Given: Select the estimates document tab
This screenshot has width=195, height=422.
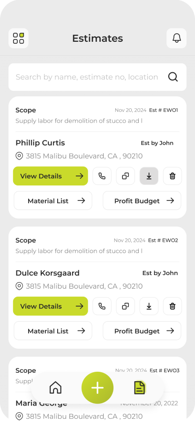Looking at the screenshot, I should 140,388.
